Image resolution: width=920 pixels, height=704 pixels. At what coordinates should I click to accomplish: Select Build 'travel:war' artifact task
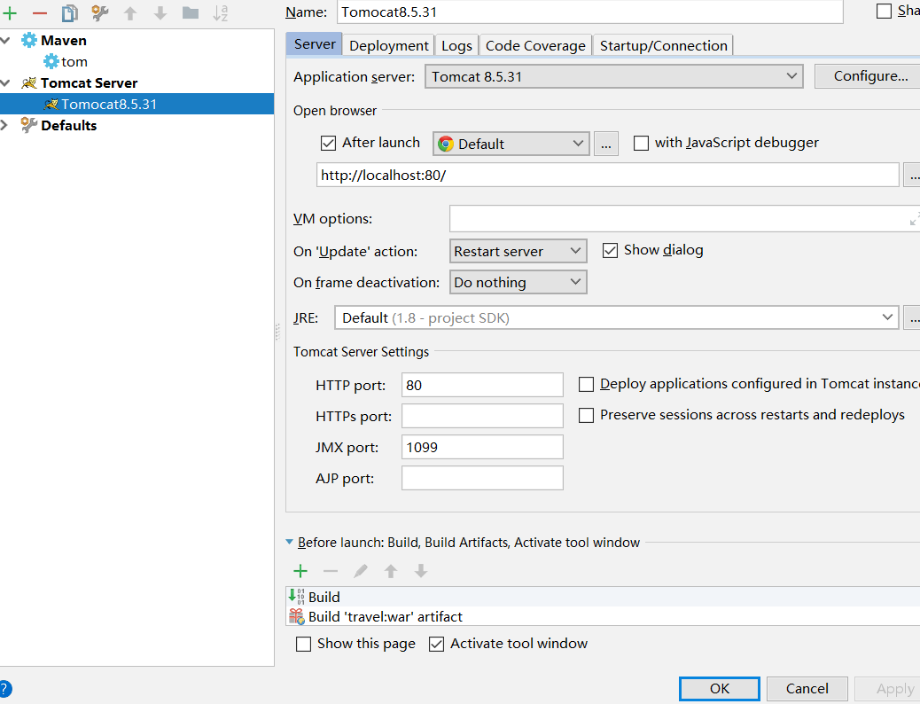pos(604,616)
